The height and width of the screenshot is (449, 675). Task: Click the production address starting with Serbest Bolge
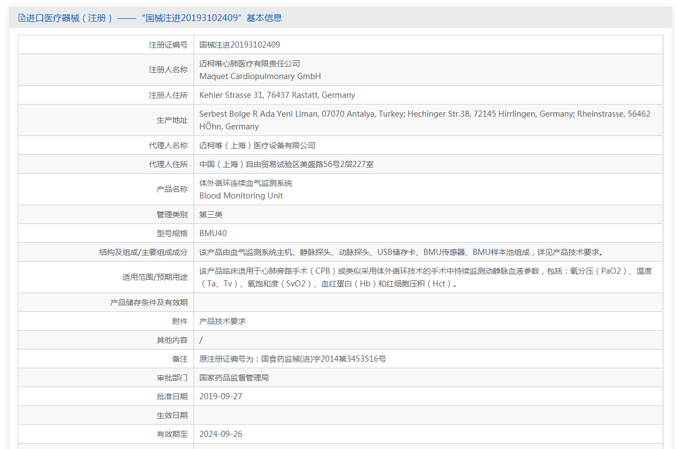tap(425, 114)
